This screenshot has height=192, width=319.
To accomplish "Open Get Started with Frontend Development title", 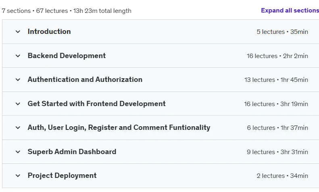I will [x=96, y=104].
